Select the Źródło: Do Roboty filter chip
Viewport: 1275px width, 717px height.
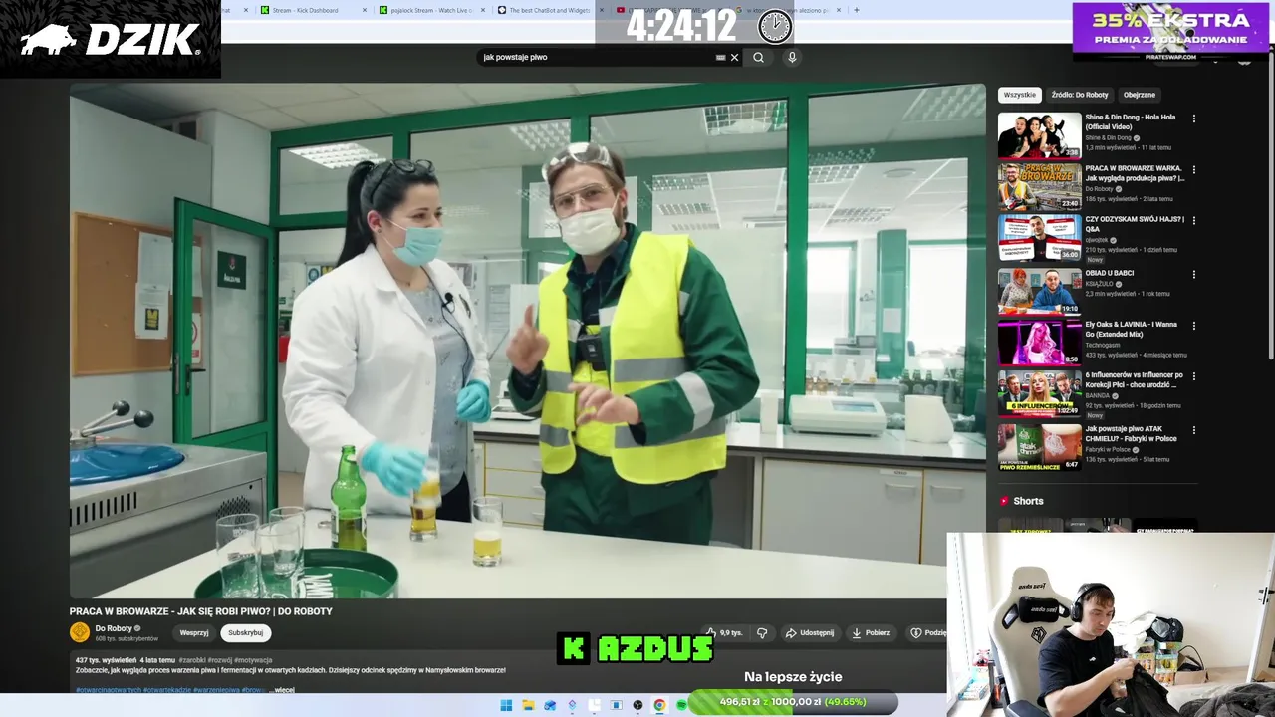[x=1080, y=95]
